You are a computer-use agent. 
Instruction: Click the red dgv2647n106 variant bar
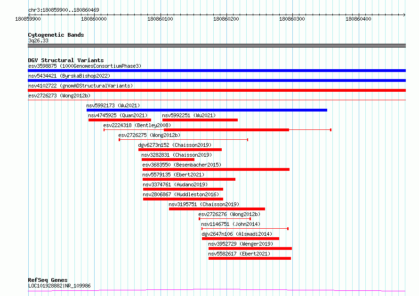(241, 239)
